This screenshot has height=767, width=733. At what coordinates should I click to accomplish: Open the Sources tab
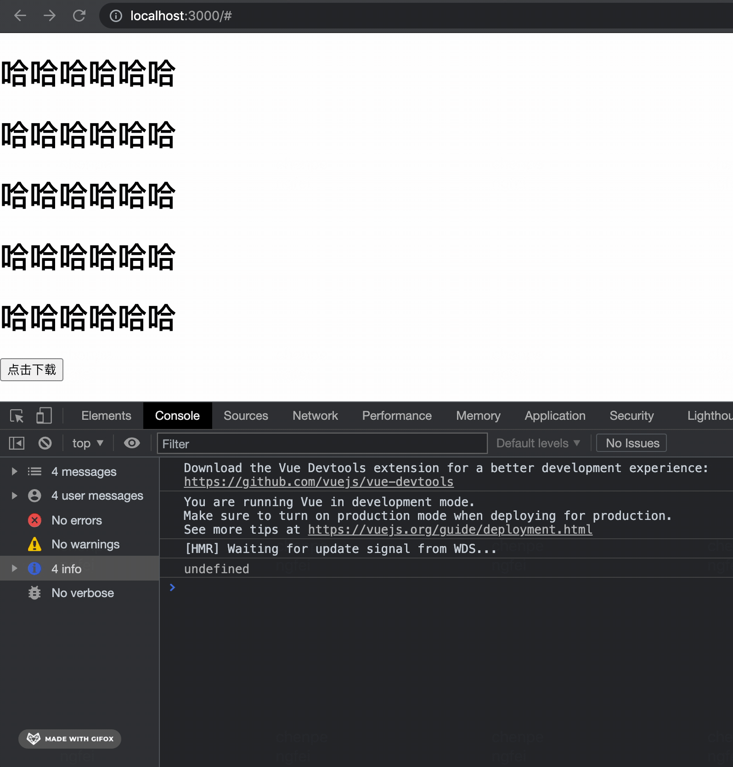[x=246, y=416]
